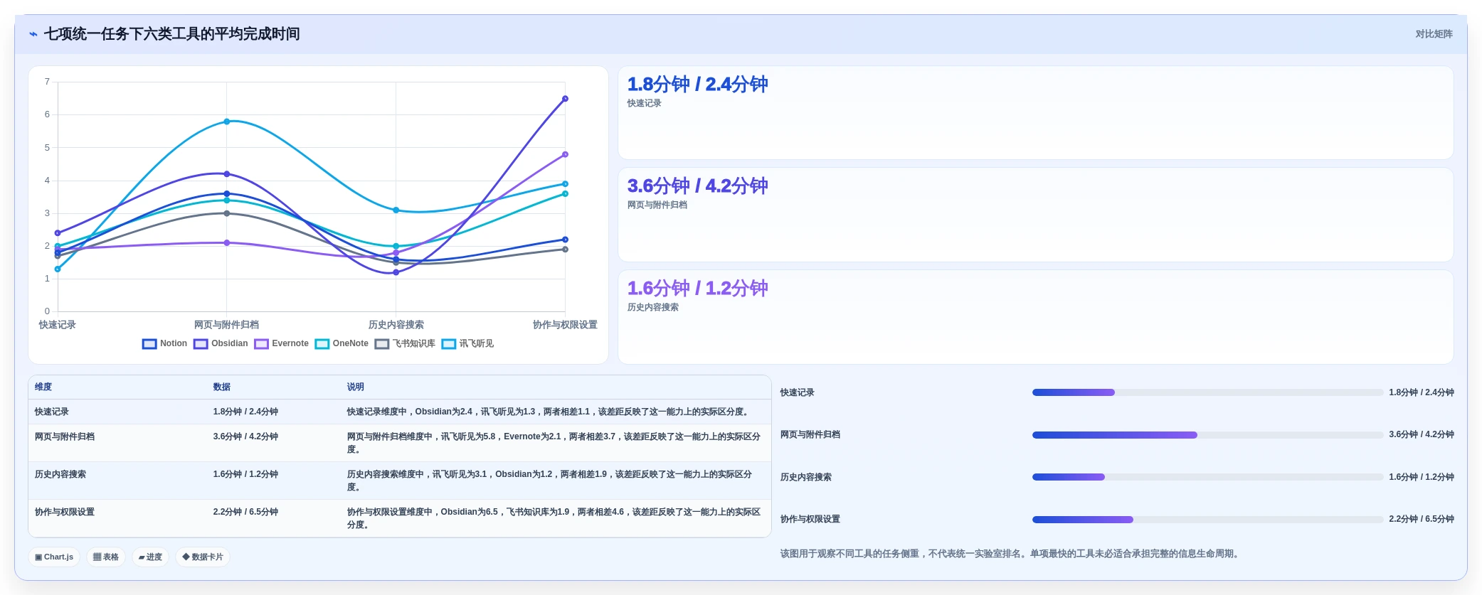
Task: Click the 快速记录 x-axis label on chart
Action: pos(58,325)
